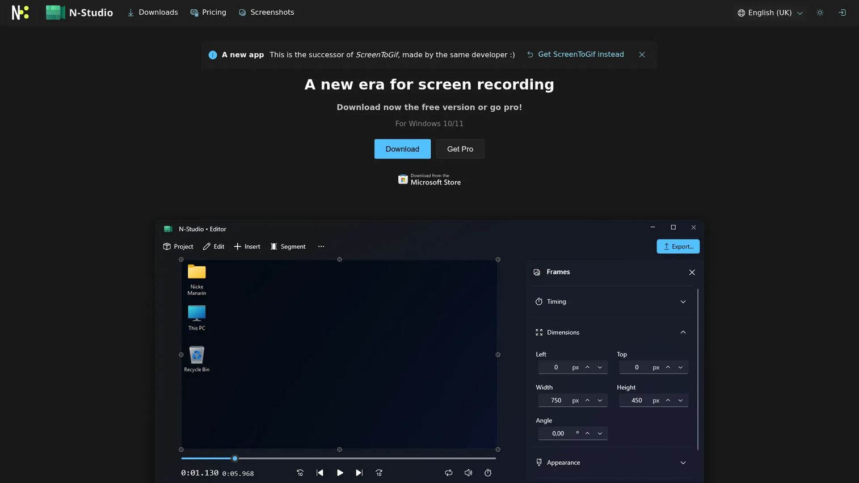Image resolution: width=859 pixels, height=483 pixels.
Task: Decrease the Top value with down arrow
Action: coord(680,367)
